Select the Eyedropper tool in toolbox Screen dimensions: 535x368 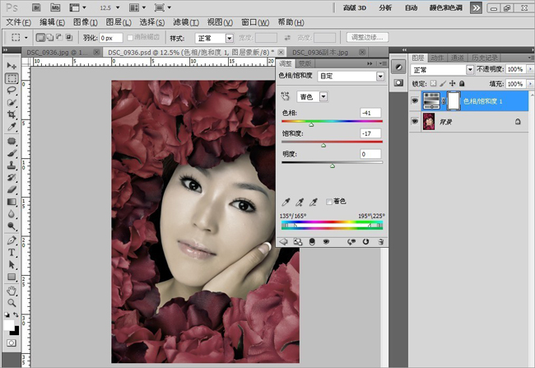coord(12,127)
